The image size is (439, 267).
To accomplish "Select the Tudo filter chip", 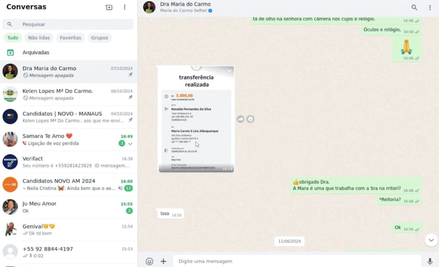I will click(x=12, y=38).
